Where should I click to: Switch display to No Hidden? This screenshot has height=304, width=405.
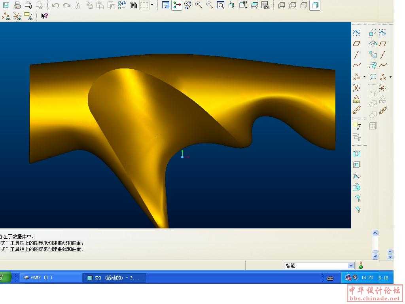(304, 5)
